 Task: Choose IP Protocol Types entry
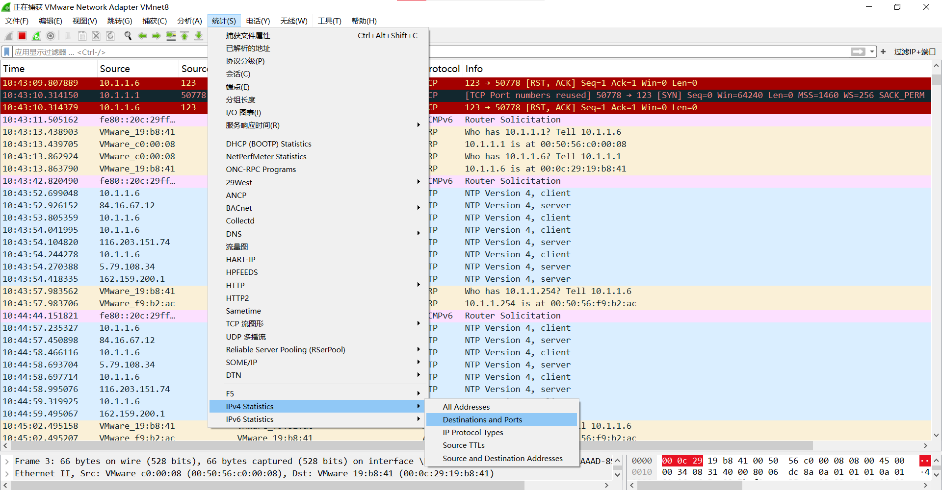tap(502, 432)
